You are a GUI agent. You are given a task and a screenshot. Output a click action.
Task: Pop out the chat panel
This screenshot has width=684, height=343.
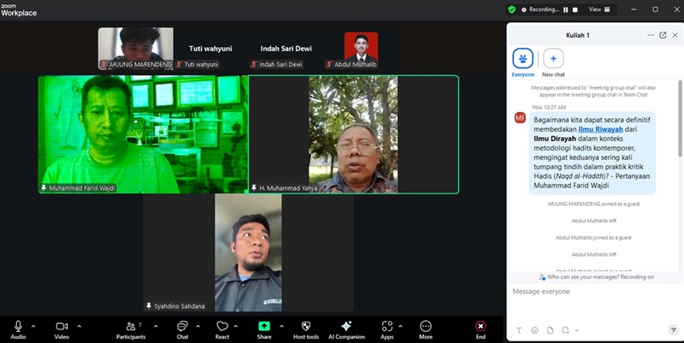(663, 35)
